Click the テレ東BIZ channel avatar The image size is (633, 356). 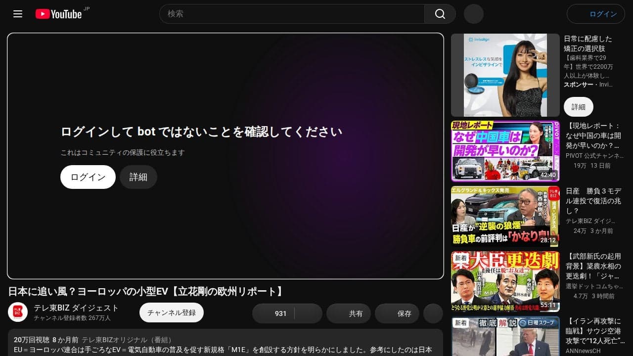pos(18,312)
